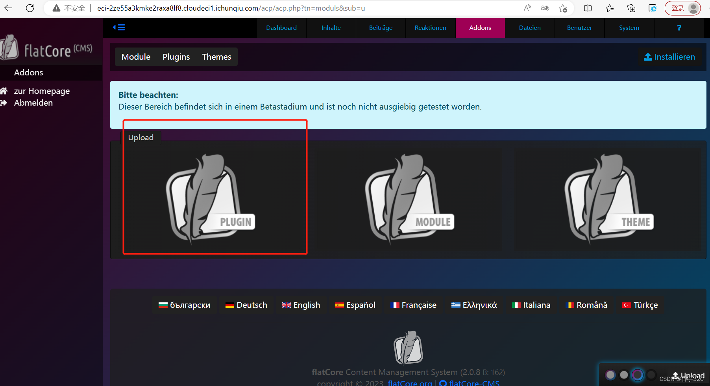The height and width of the screenshot is (386, 710).
Task: Switch language to Türkçe
Action: 640,305
